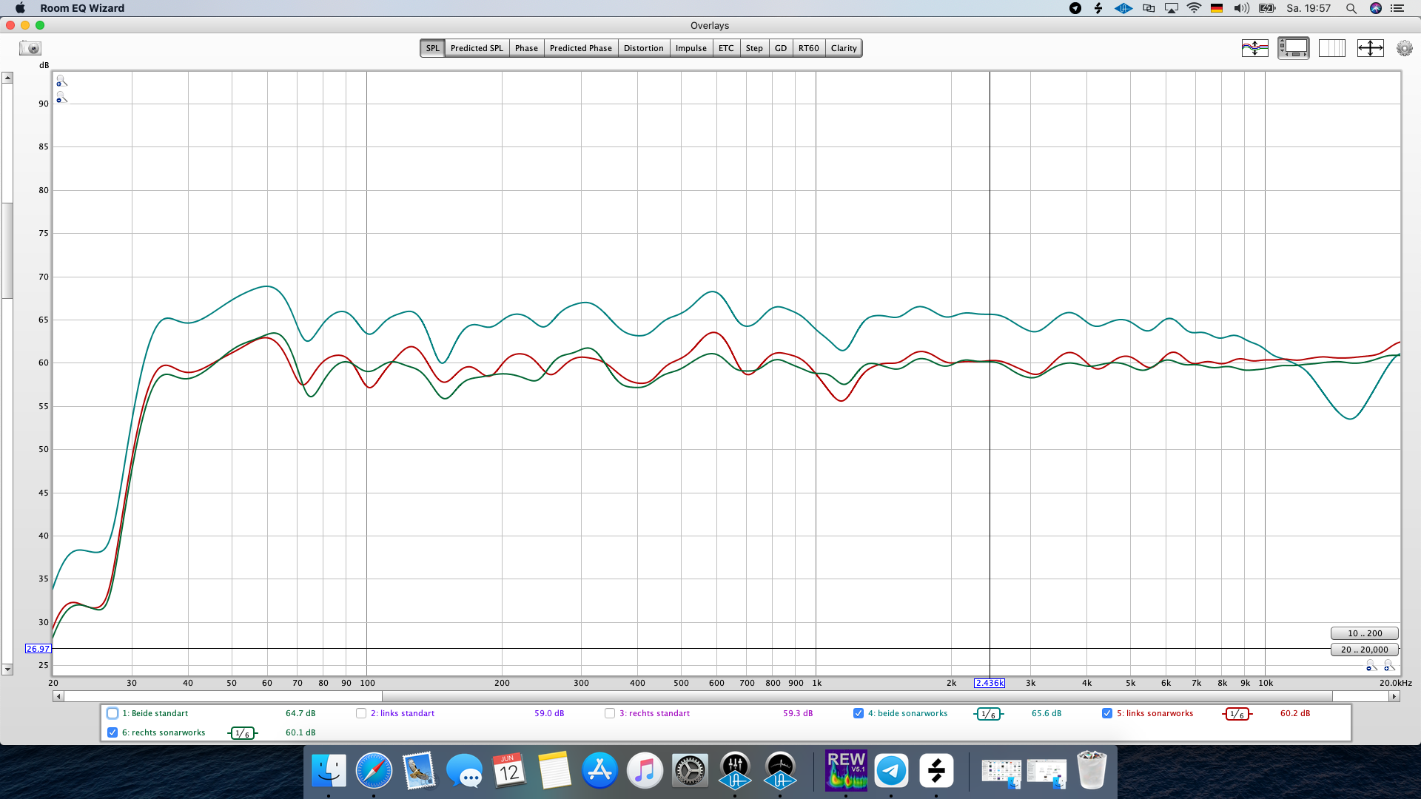This screenshot has height=799, width=1421.
Task: Enable the Beide standart trace checkbox
Action: [x=112, y=713]
